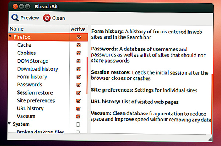
Task: Select the Download history item
Action: (38, 69)
